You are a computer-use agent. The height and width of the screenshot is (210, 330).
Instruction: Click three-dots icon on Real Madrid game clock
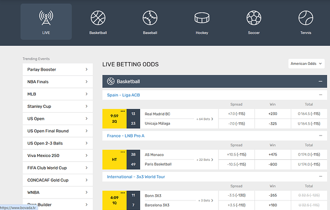pyautogui.click(x=123, y=111)
